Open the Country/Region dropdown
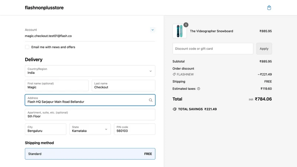 point(90,71)
